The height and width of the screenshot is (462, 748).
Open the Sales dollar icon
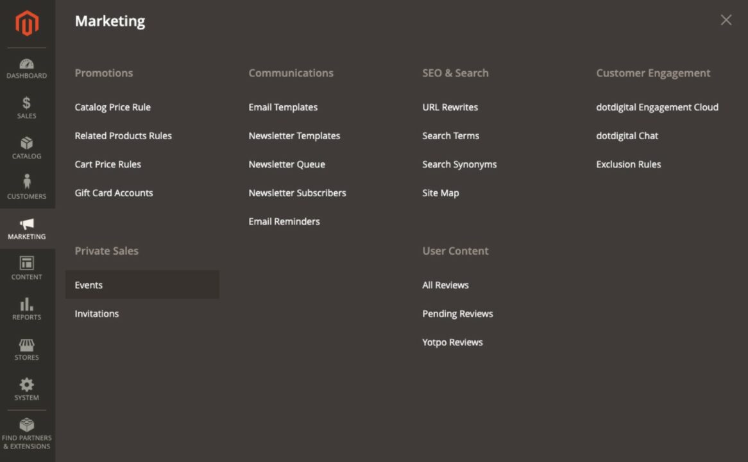[27, 104]
